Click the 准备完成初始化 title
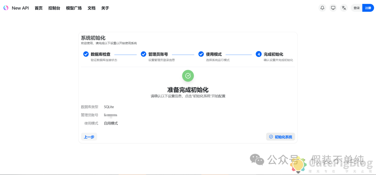This screenshot has width=376, height=175. (188, 90)
